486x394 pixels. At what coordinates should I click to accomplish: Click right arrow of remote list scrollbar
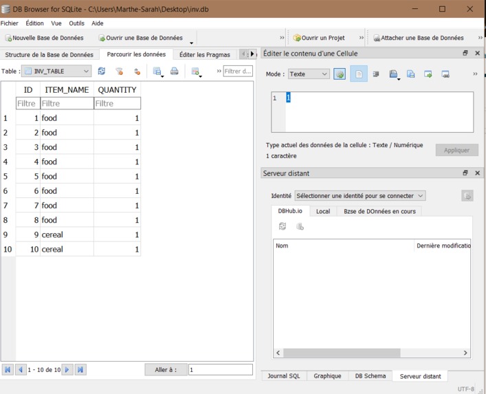click(465, 353)
